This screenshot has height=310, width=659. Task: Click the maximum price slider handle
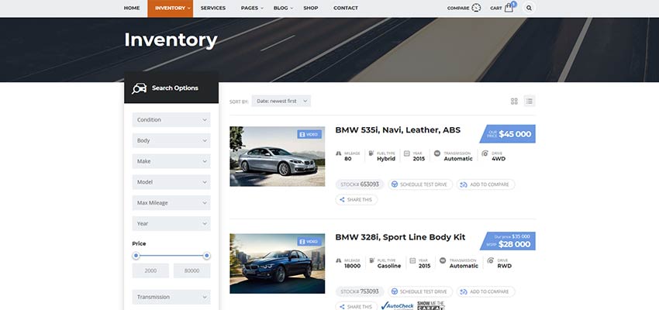(207, 256)
